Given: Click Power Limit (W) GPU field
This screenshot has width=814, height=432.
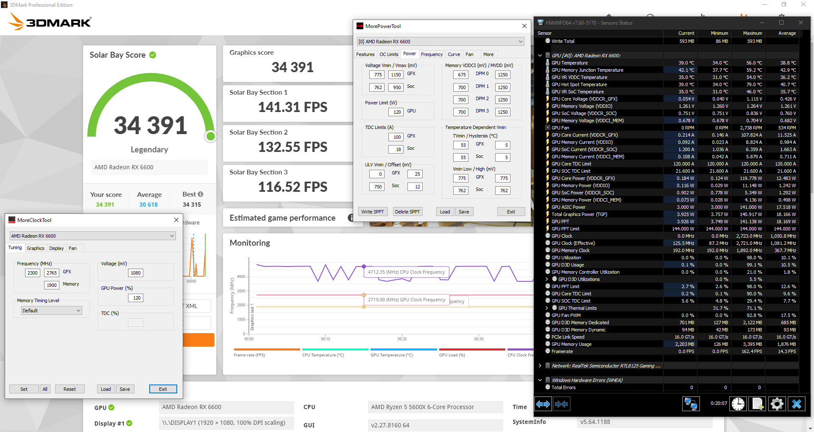Looking at the screenshot, I should (x=396, y=112).
